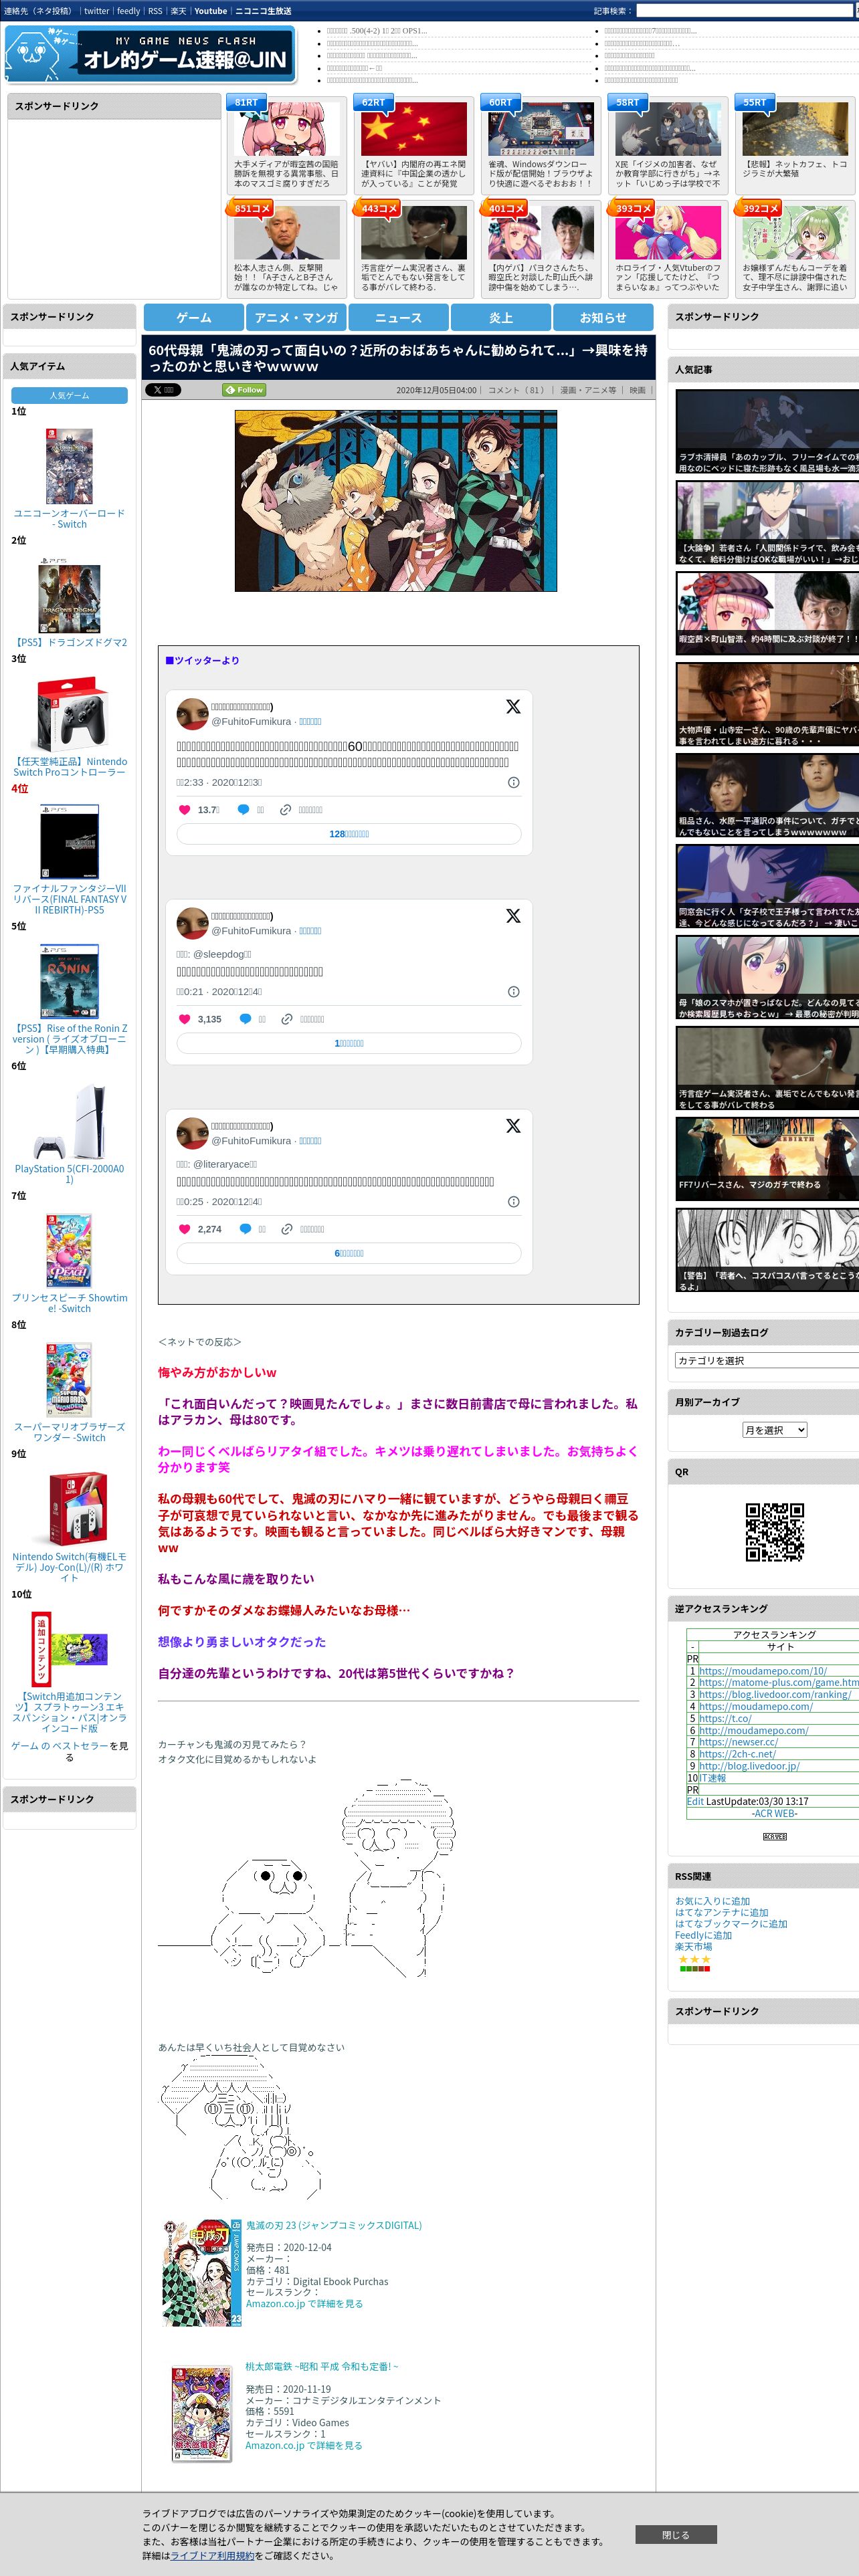
Task: Click the 閉じる cookie banner button
Action: (675, 2534)
